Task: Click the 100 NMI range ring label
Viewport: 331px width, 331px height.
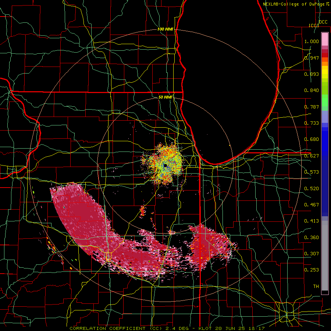Action: 165,29
